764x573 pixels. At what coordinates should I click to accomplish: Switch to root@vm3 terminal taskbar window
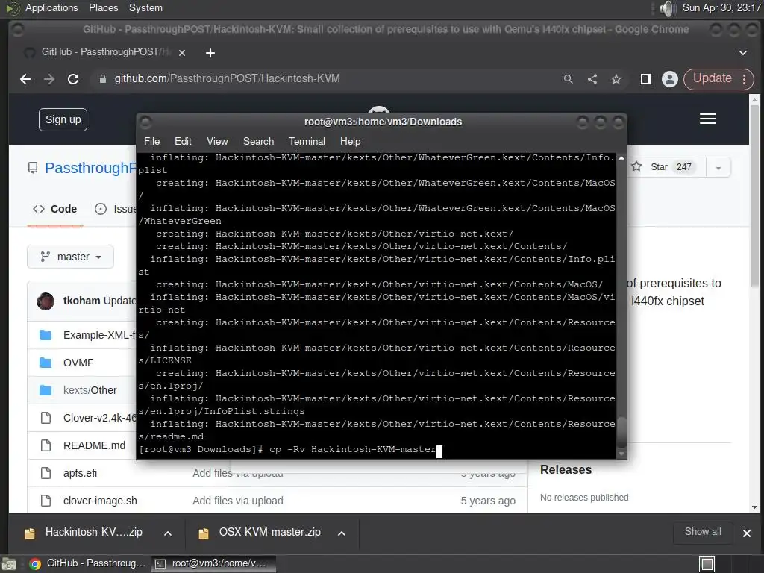(214, 564)
